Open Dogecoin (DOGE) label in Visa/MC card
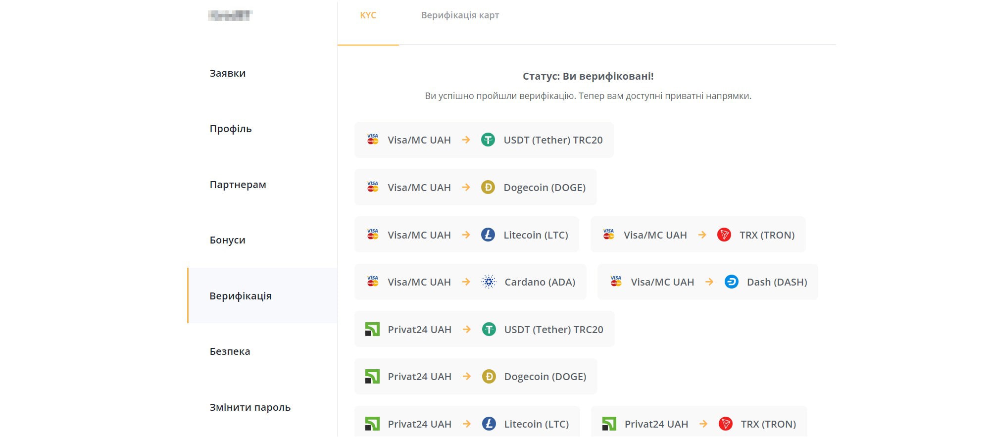This screenshot has height=437, width=990. coord(544,188)
